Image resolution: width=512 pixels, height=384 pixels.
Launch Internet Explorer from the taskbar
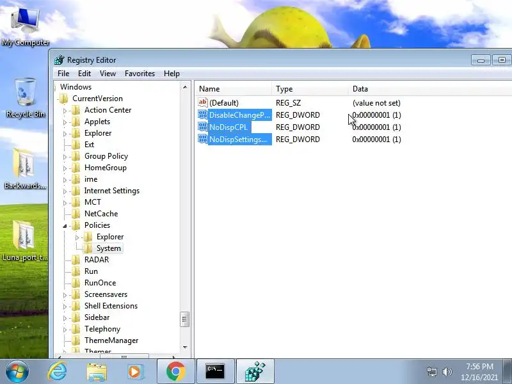pos(58,371)
